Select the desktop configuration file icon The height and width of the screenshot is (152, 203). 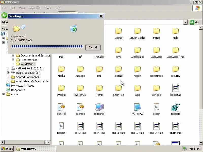click(80, 107)
